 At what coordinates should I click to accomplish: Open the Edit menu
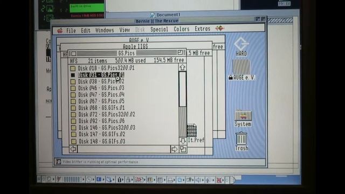tap(86, 30)
